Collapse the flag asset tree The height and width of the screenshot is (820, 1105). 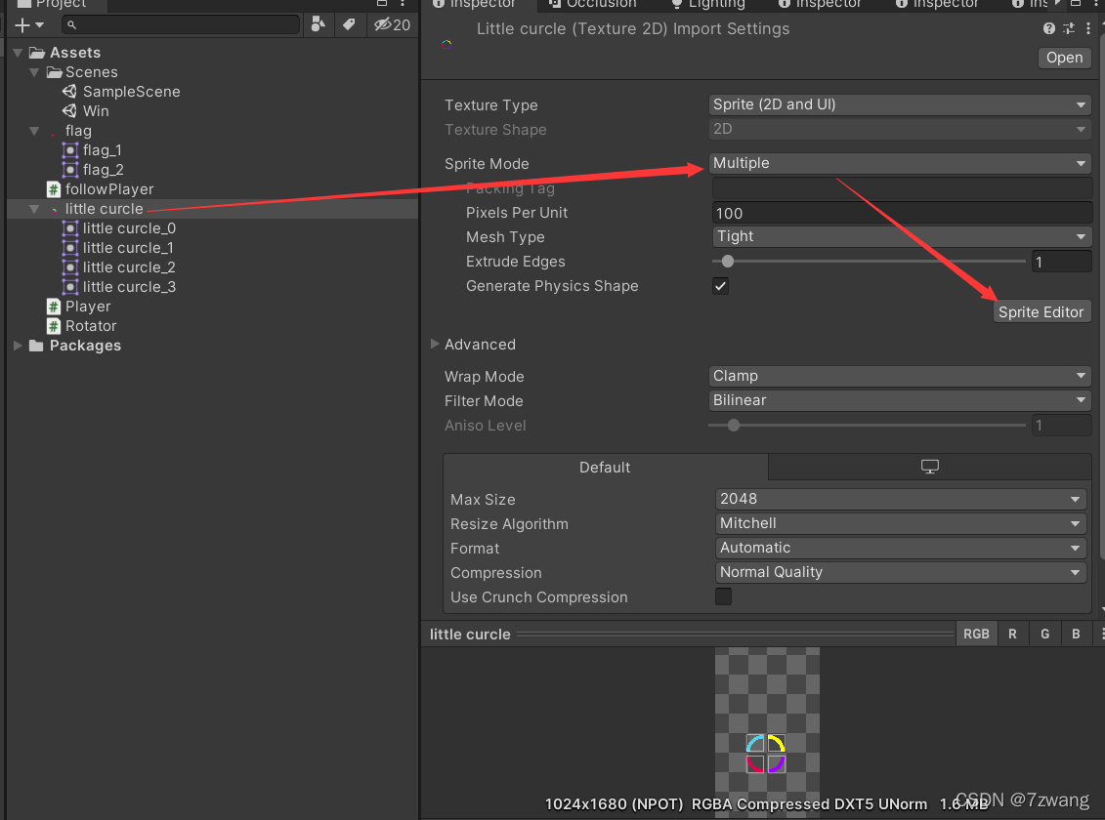pyautogui.click(x=34, y=131)
